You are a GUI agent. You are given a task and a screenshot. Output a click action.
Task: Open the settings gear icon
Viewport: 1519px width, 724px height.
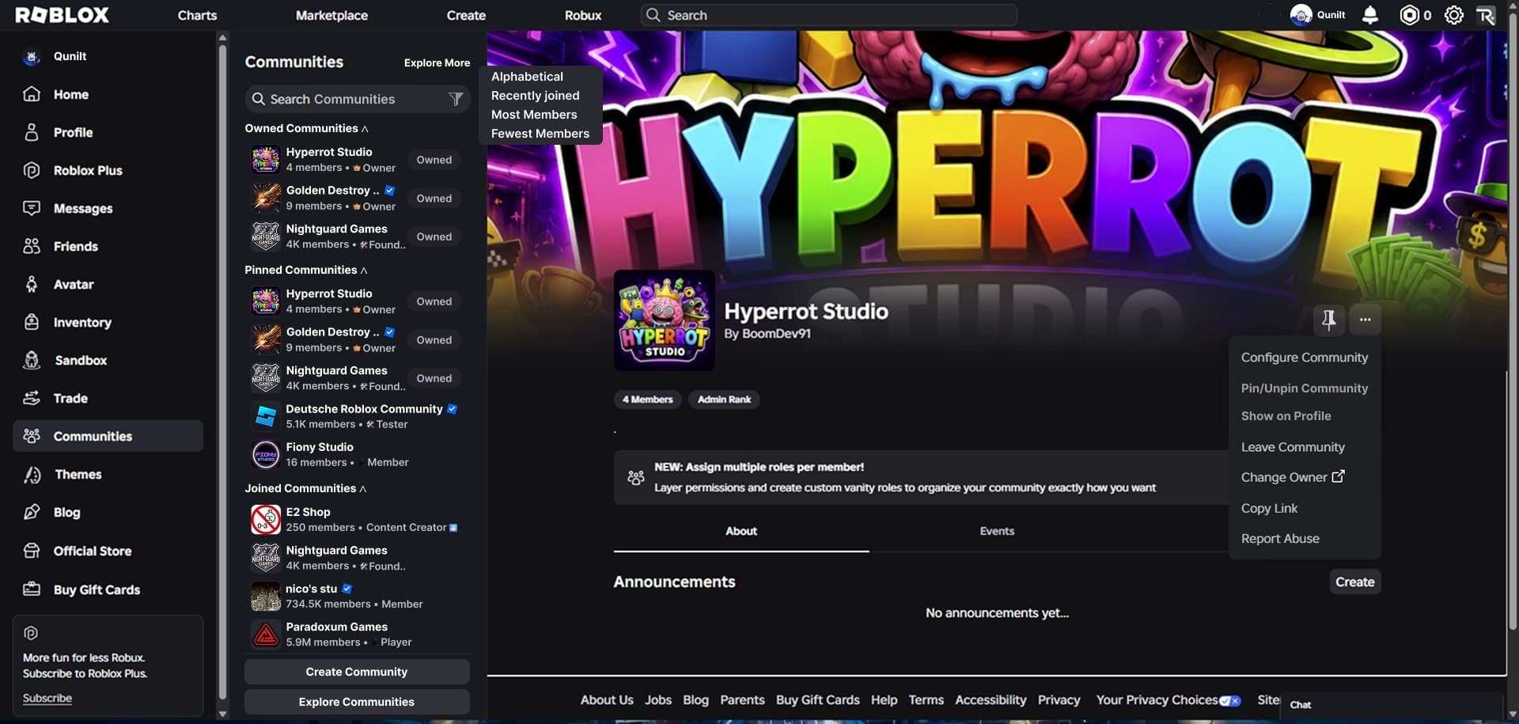pyautogui.click(x=1453, y=15)
